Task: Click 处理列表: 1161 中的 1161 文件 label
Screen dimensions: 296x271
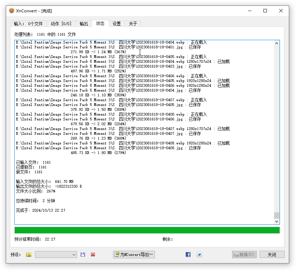Action: coord(45,34)
